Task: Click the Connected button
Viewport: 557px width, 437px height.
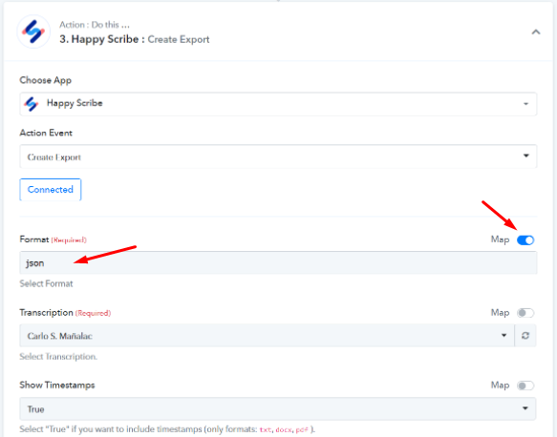Action: coord(51,190)
